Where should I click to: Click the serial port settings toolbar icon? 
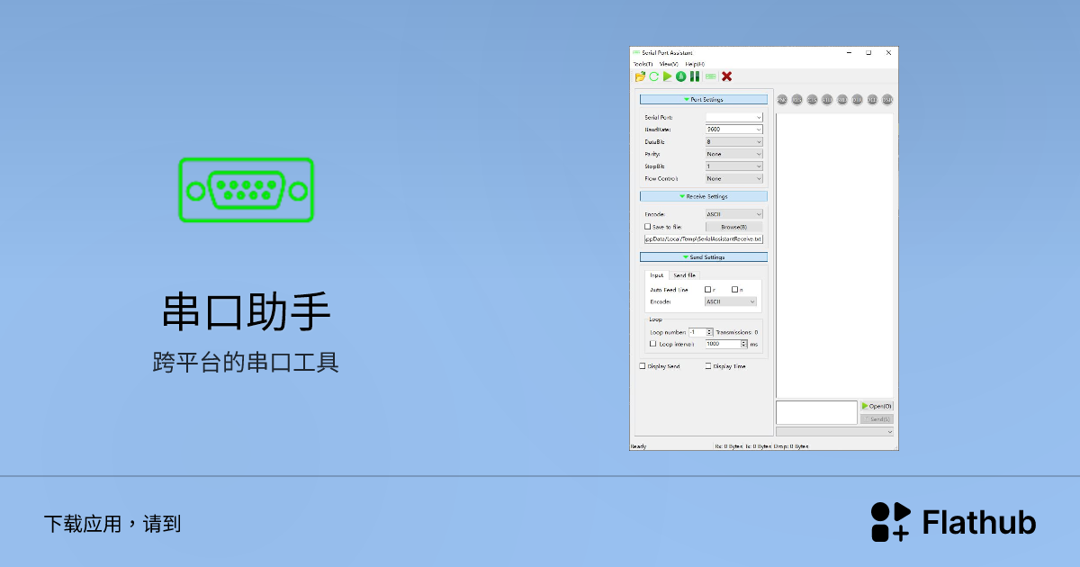(710, 76)
